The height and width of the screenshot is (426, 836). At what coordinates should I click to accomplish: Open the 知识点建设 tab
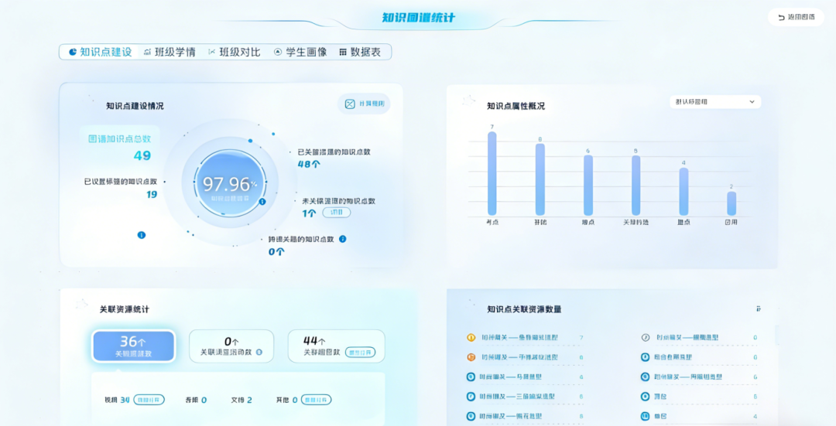(100, 52)
